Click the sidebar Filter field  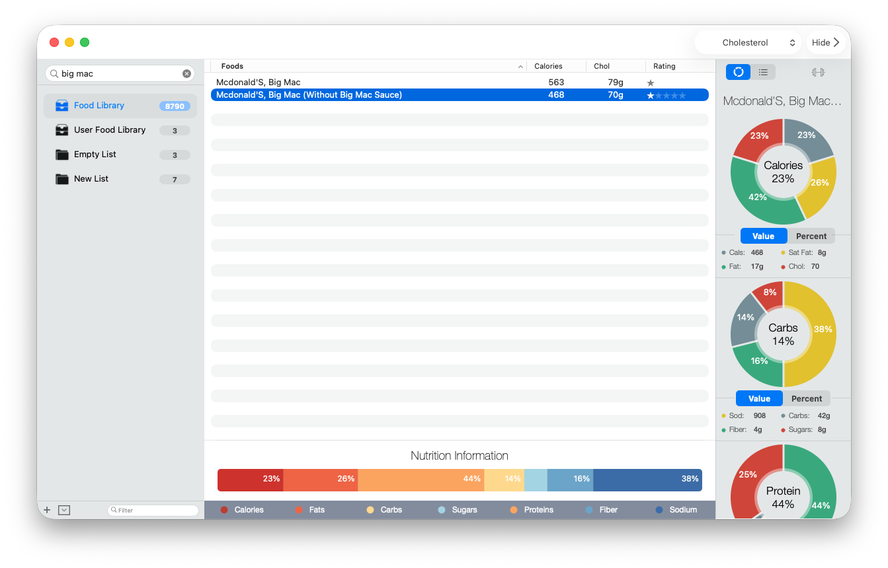[x=153, y=510]
